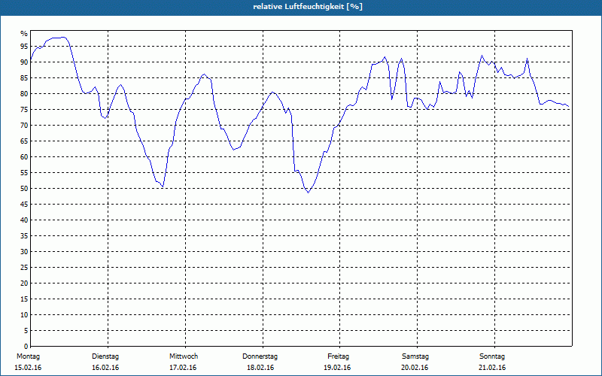The image size is (602, 376).
Task: Select the 'Donnerstag' day label
Action: [x=260, y=356]
